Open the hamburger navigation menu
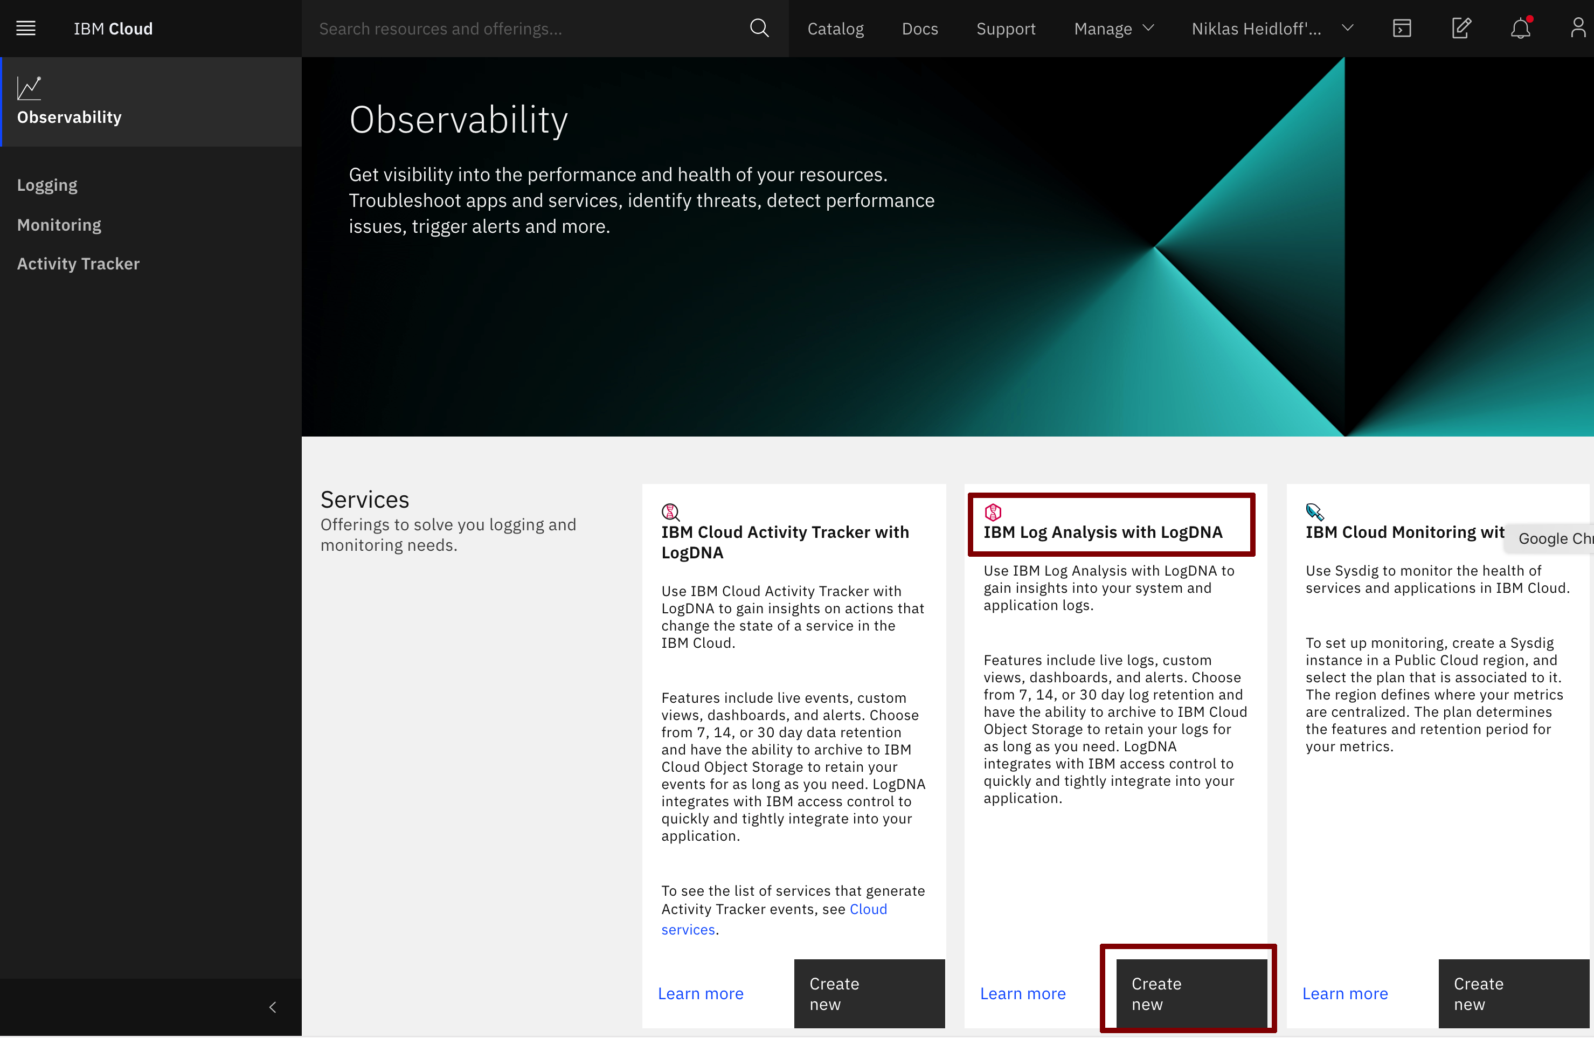Screen dimensions: 1594x1038 (x=25, y=28)
